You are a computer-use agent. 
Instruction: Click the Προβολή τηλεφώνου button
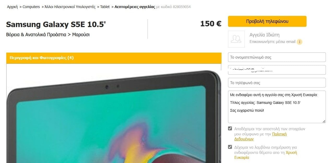pos(267,21)
